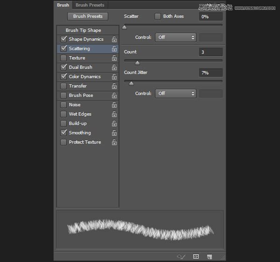Enable the Transfer checkbox
This screenshot has height=262, width=280.
coord(63,86)
